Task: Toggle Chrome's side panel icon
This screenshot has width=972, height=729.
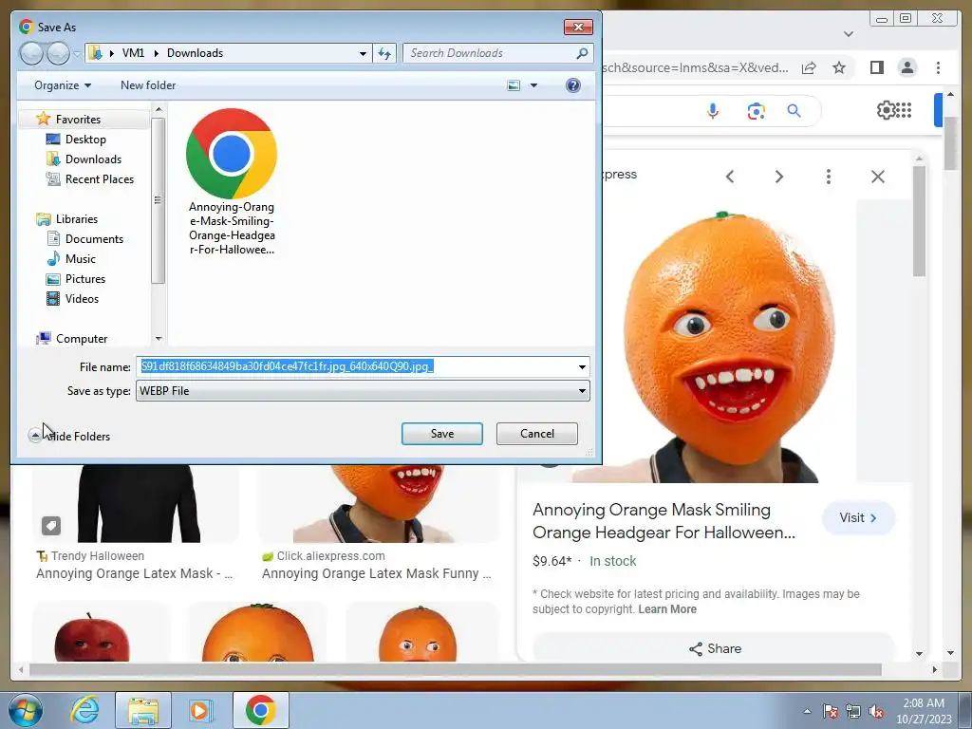Action: [876, 67]
